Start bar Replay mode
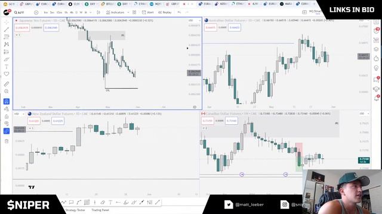382x214 pixels. tap(165, 12)
